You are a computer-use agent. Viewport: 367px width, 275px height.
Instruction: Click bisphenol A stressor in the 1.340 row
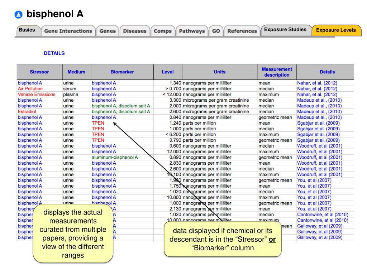pyautogui.click(x=30, y=83)
